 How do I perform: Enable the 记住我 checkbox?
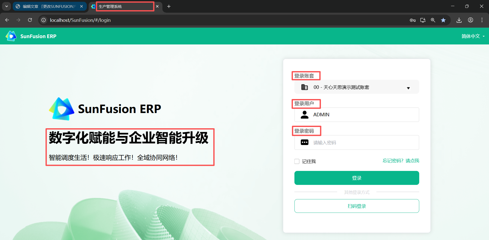(x=297, y=162)
